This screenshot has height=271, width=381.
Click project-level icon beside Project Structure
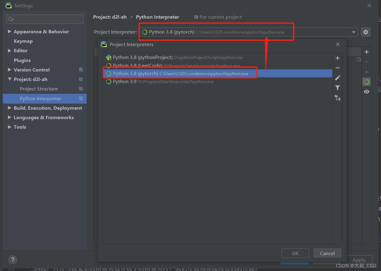tap(81, 89)
